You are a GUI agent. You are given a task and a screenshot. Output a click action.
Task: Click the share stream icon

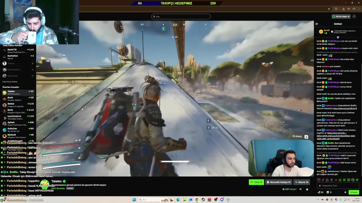coord(300,189)
